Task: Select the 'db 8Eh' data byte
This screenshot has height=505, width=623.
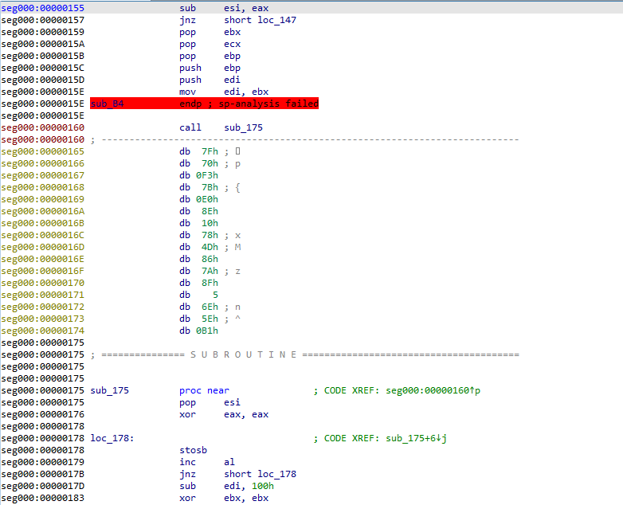Action: tap(198, 211)
